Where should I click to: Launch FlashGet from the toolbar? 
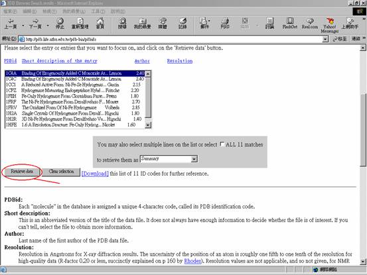tap(290, 24)
